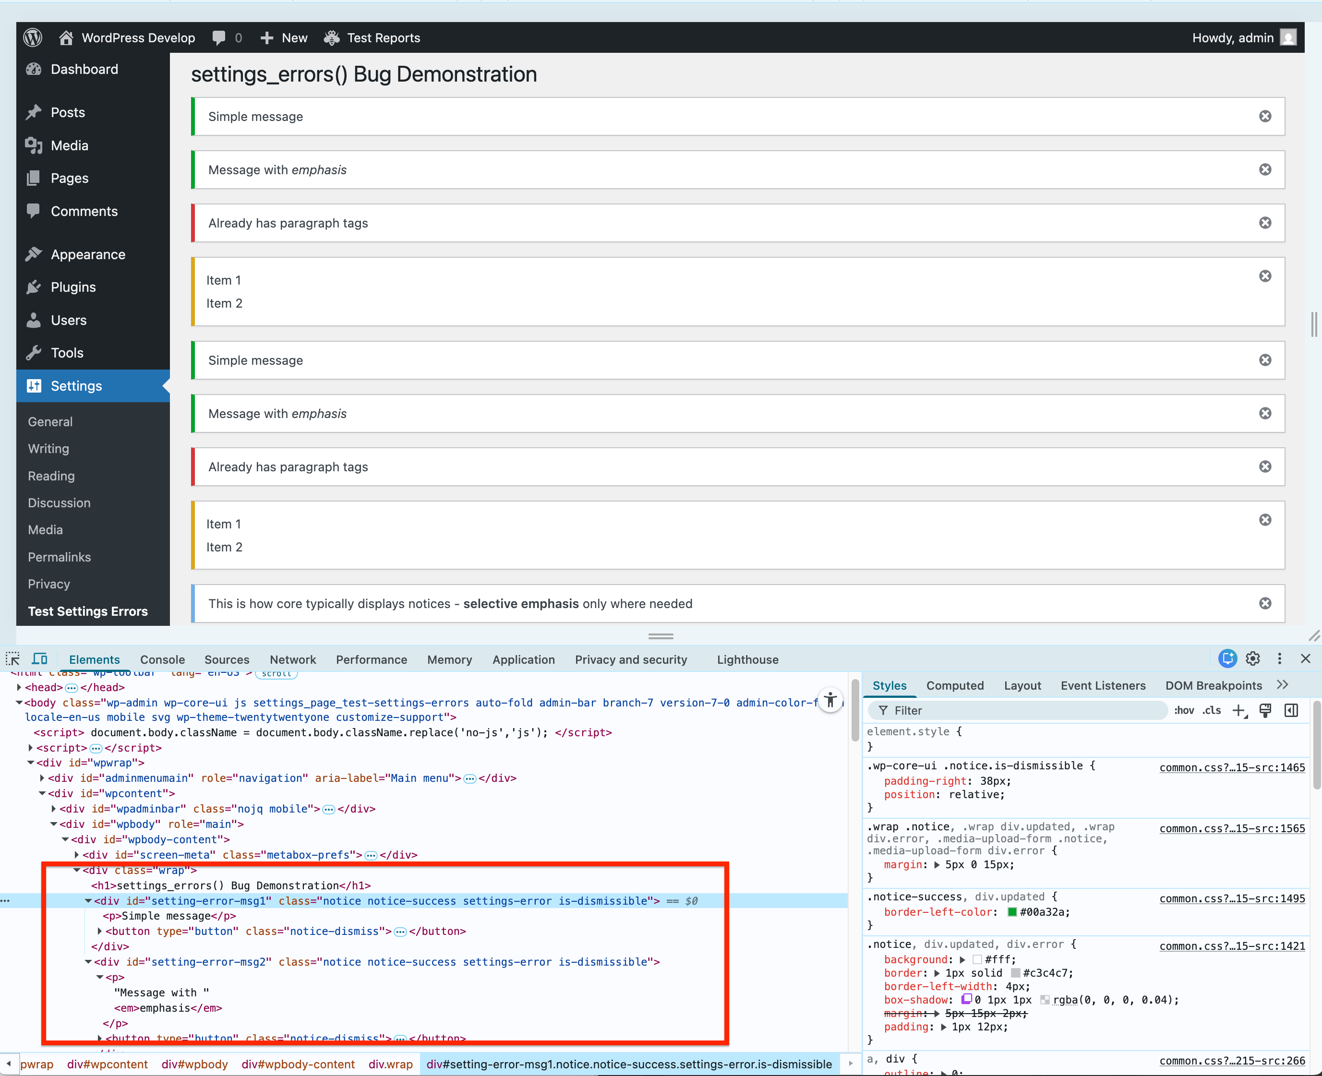1322x1076 pixels.
Task: Toggle the :hov element state panel
Action: pyautogui.click(x=1184, y=710)
